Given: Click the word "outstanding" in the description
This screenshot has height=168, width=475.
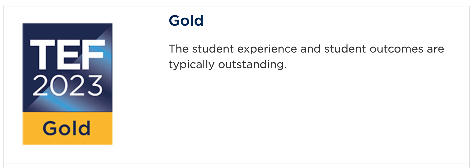Looking at the screenshot, I should 252,64.
